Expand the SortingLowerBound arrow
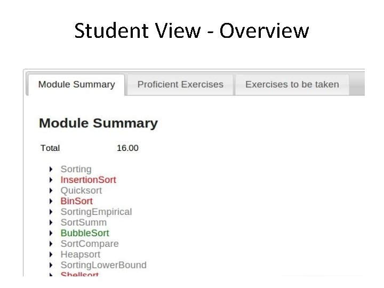Viewport: 384px width, 288px height. pyautogui.click(x=51, y=266)
